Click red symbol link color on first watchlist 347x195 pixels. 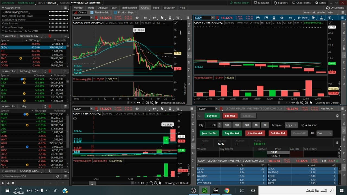(50, 36)
